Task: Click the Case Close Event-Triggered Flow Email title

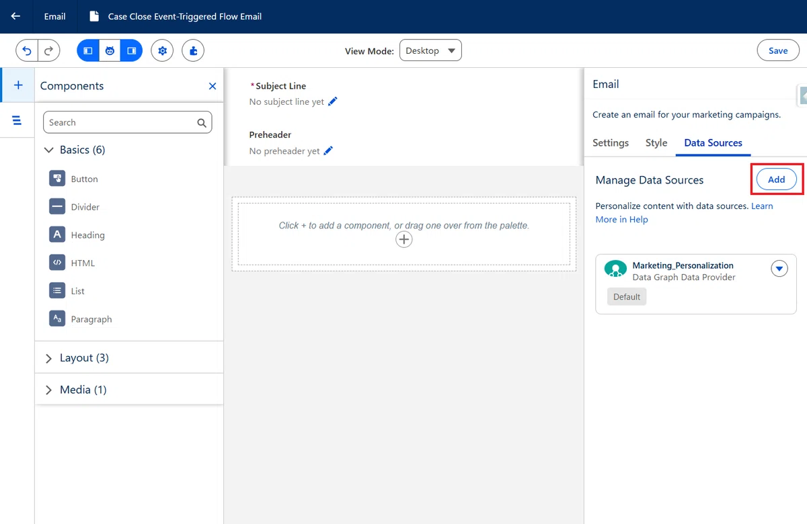Action: point(185,16)
